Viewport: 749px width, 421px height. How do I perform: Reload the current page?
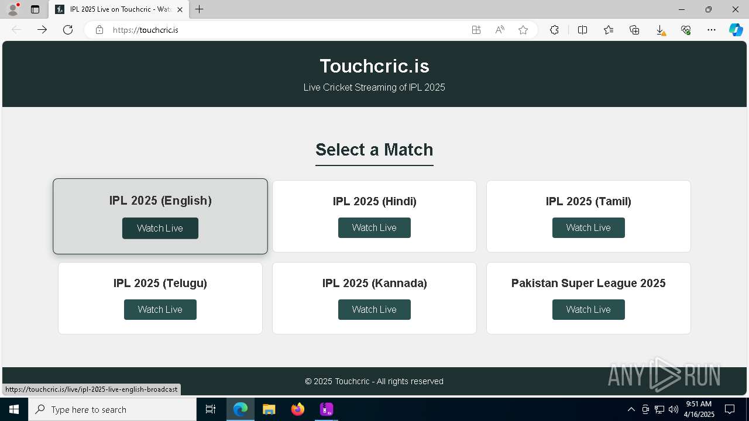click(68, 30)
